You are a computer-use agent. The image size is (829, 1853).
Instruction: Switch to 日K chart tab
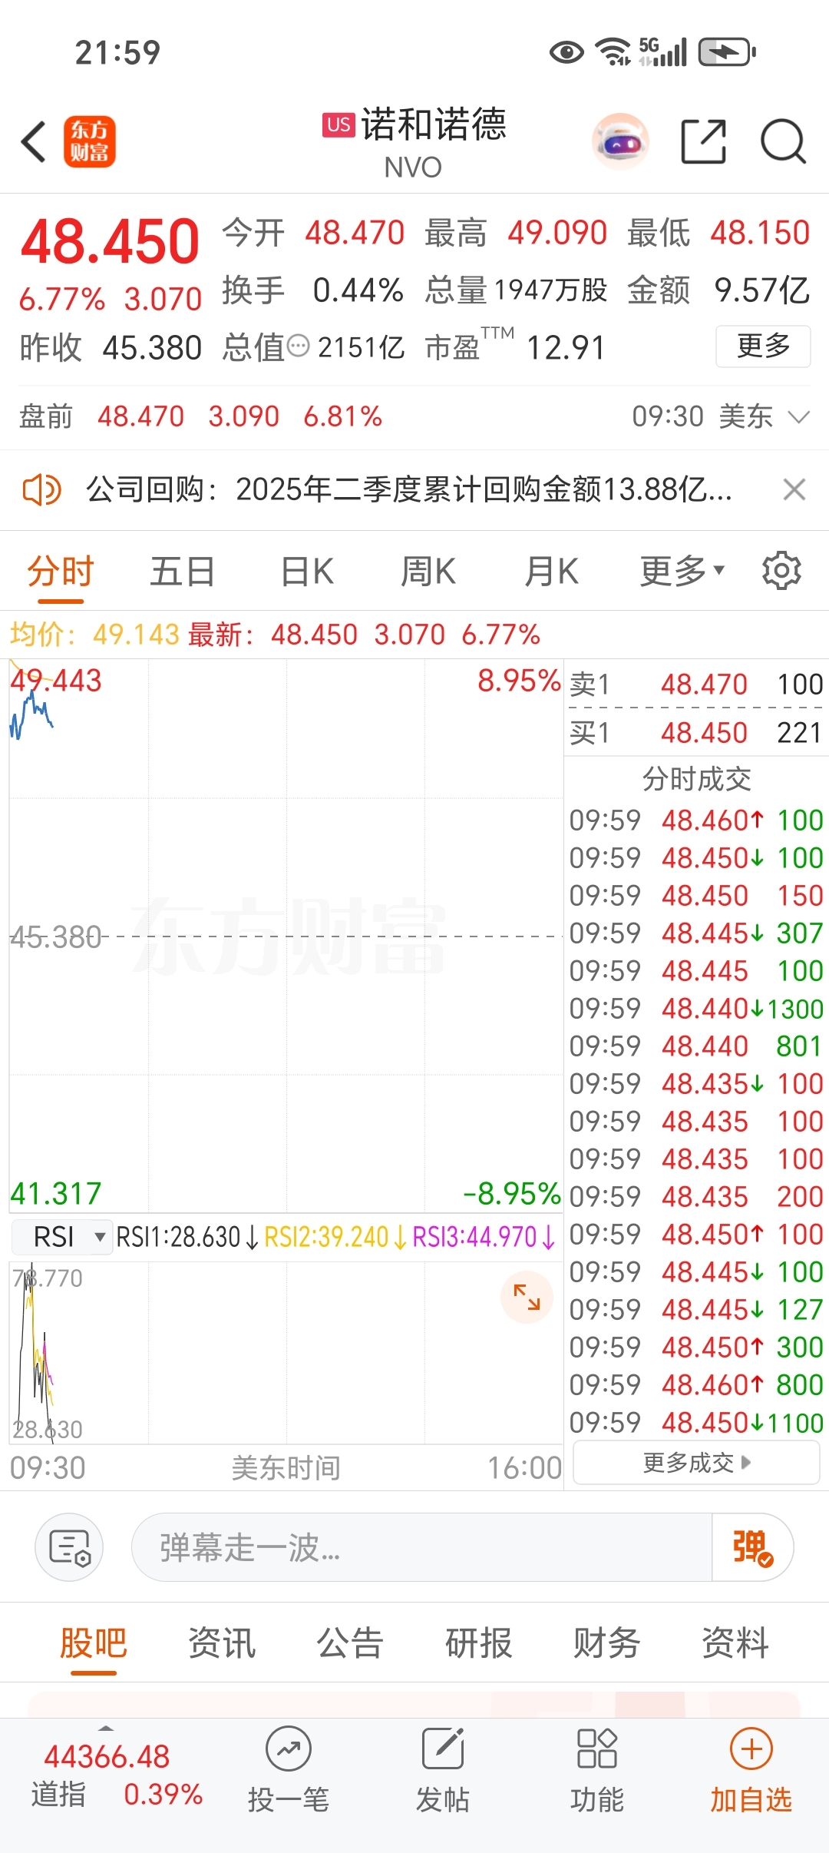(307, 572)
